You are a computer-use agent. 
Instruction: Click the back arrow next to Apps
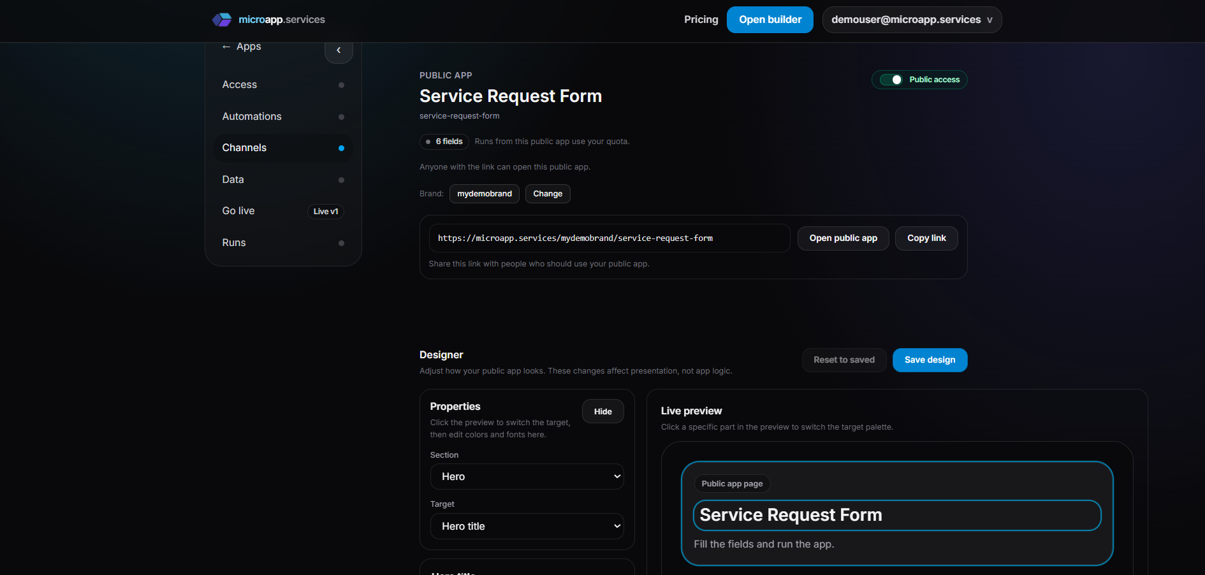[226, 46]
